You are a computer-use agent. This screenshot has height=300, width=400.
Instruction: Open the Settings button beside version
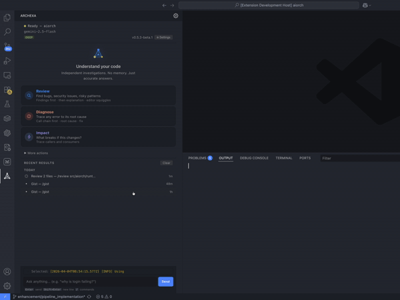(163, 37)
